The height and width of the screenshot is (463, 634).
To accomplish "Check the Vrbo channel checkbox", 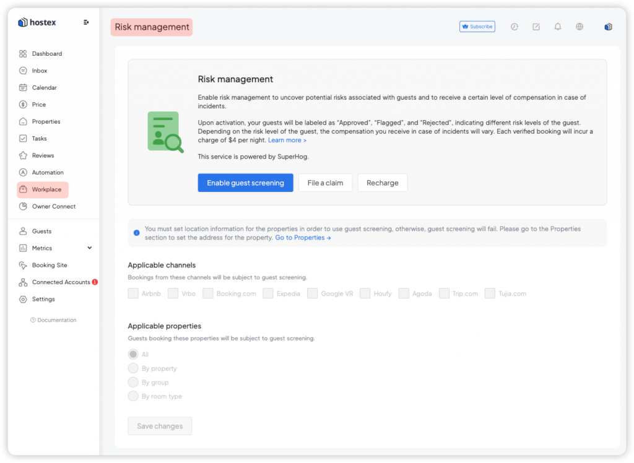I will 173,293.
